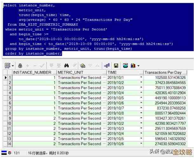Click the floppy disk save icon

point(116,66)
